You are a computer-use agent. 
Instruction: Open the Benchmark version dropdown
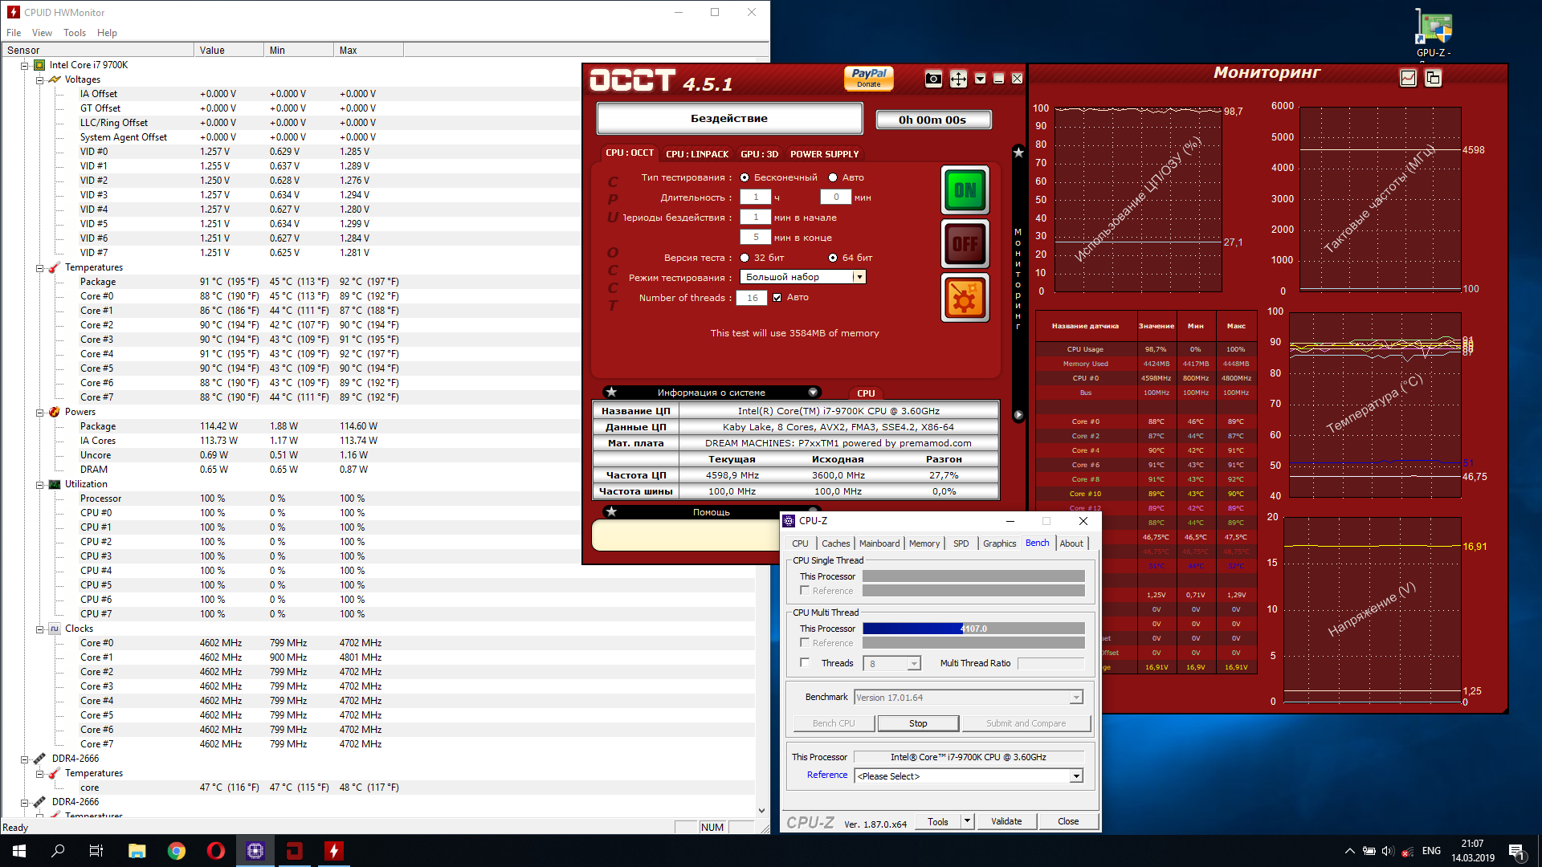1075,698
